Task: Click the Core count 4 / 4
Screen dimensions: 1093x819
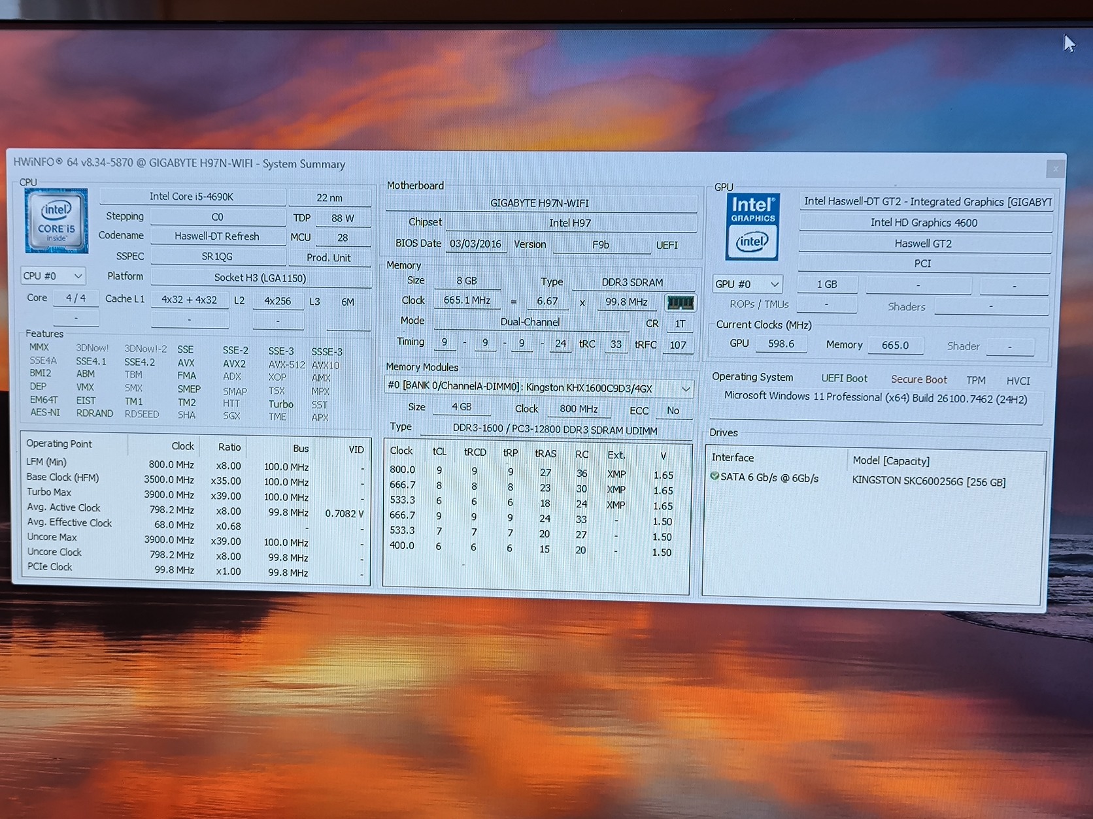Action: pos(76,298)
